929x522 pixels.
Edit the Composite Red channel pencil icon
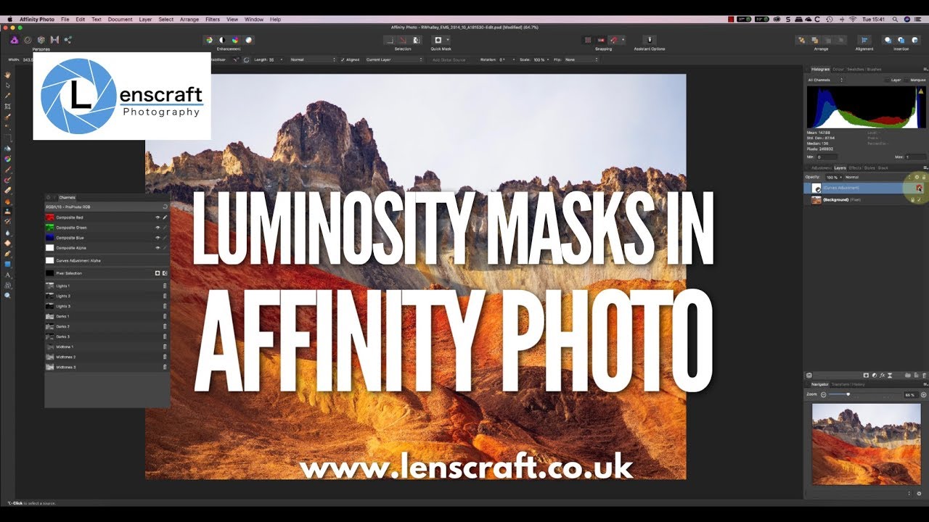pyautogui.click(x=165, y=217)
